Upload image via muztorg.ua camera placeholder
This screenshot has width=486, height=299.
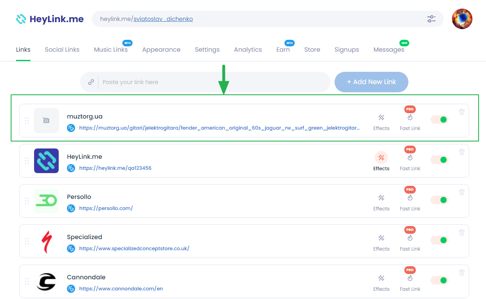tap(46, 121)
